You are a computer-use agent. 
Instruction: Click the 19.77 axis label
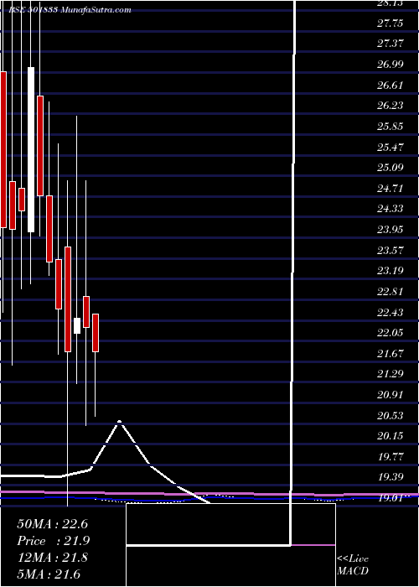390,457
